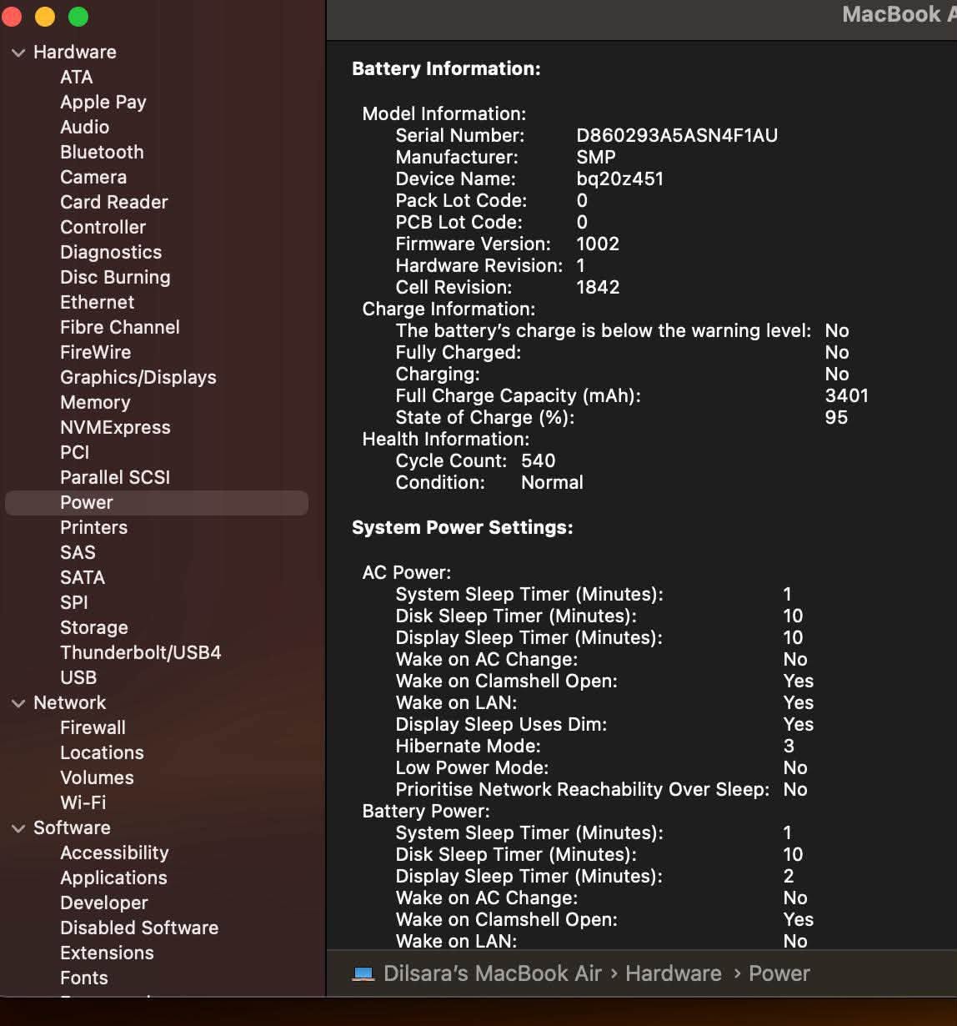Collapse the Software section chevron
This screenshot has height=1026, width=957.
point(18,828)
